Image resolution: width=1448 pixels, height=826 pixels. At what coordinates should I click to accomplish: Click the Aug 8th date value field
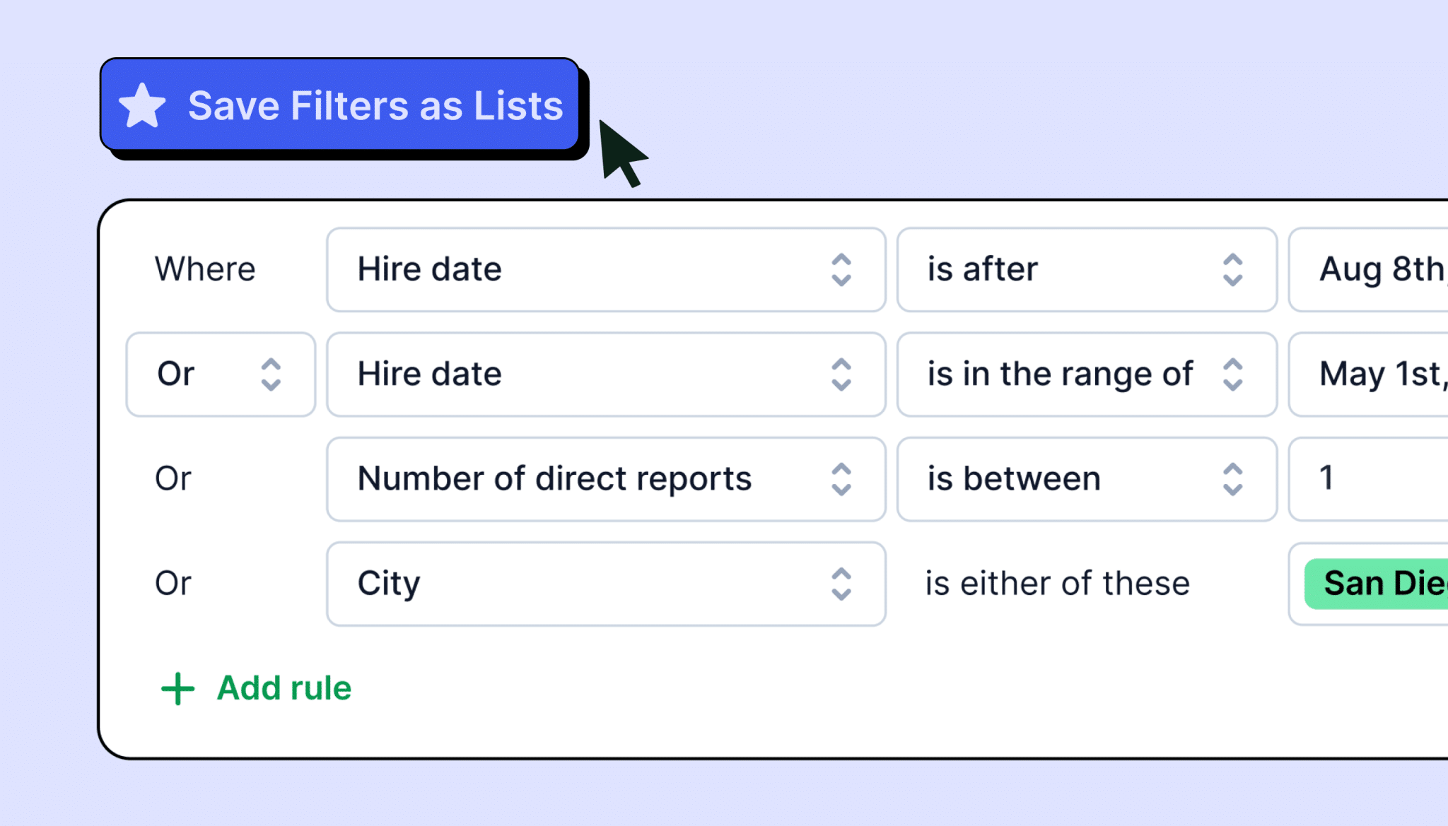1369,269
